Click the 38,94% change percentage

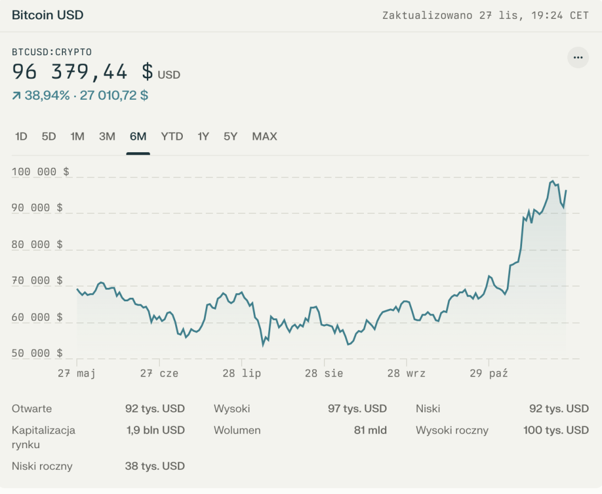click(45, 94)
